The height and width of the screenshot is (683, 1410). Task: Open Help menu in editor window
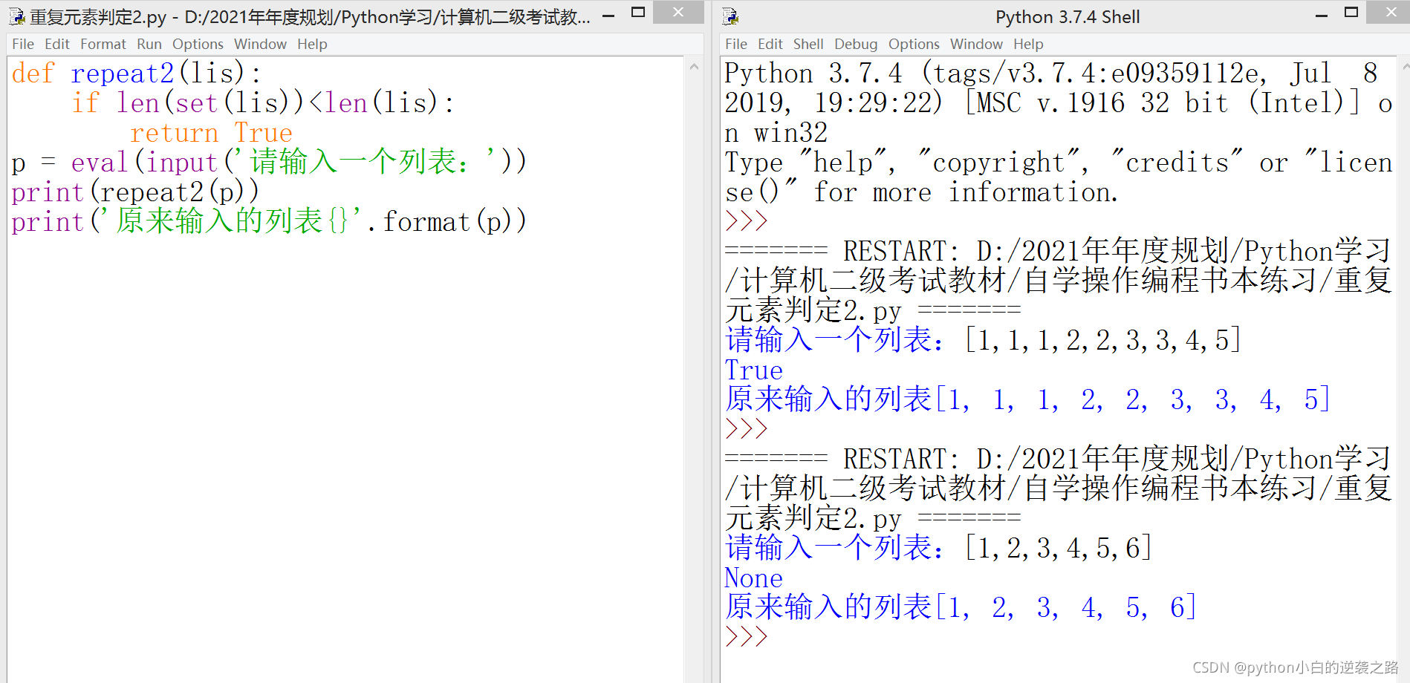312,44
